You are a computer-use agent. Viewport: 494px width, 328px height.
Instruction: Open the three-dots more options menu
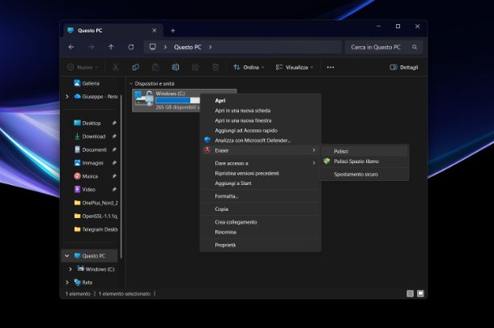pos(330,68)
